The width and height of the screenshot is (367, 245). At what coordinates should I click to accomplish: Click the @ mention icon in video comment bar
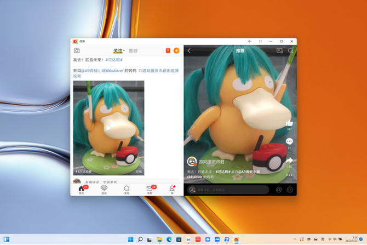click(278, 190)
